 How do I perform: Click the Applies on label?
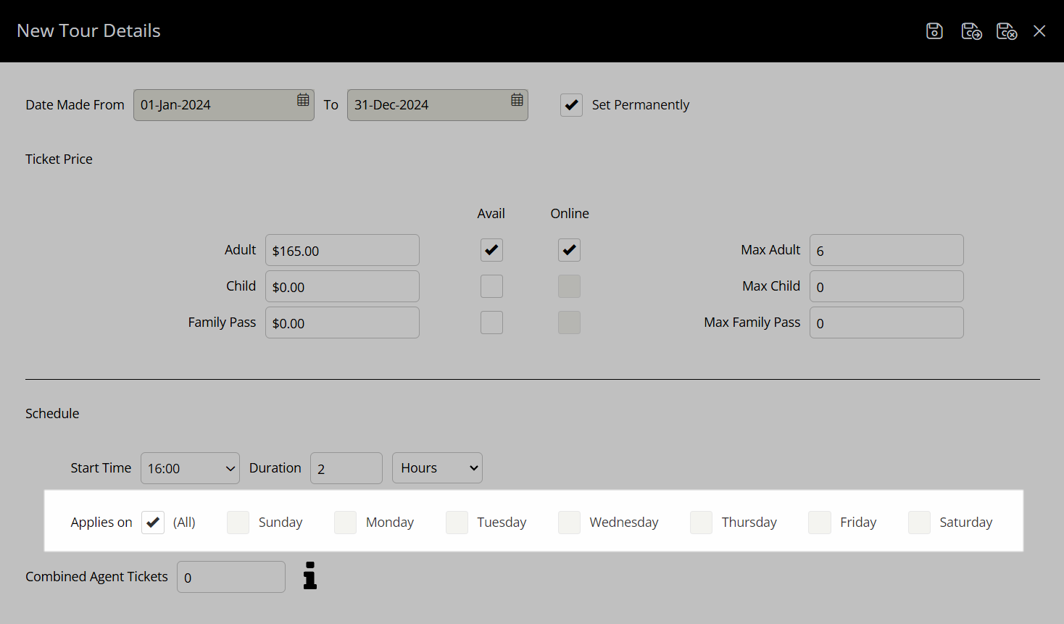(x=101, y=523)
